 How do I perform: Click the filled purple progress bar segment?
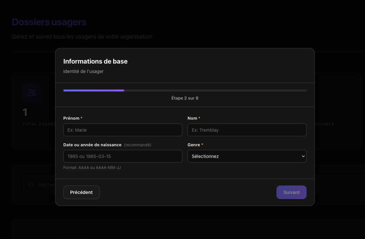(x=94, y=90)
